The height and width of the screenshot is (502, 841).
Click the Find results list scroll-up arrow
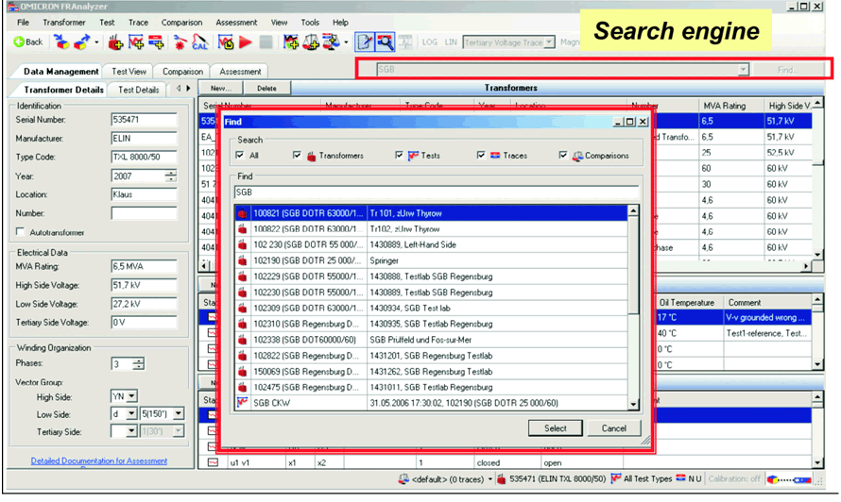coord(633,211)
